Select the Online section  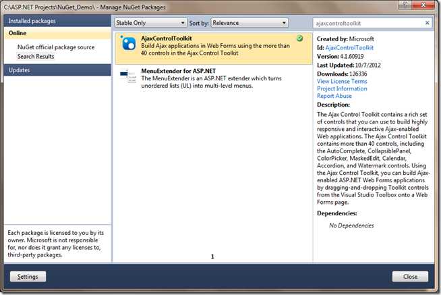(57, 33)
